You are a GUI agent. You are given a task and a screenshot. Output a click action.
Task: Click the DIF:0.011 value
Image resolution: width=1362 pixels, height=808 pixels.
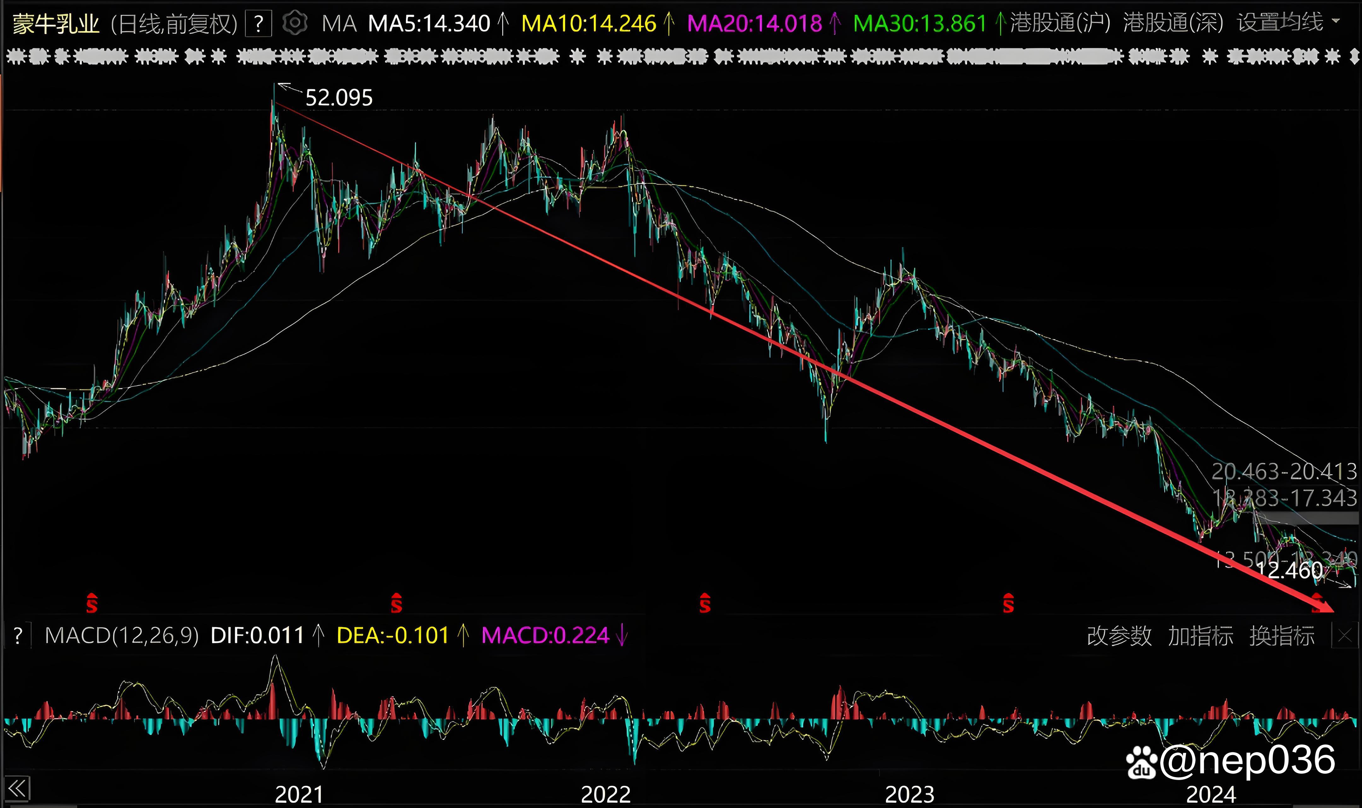point(257,636)
